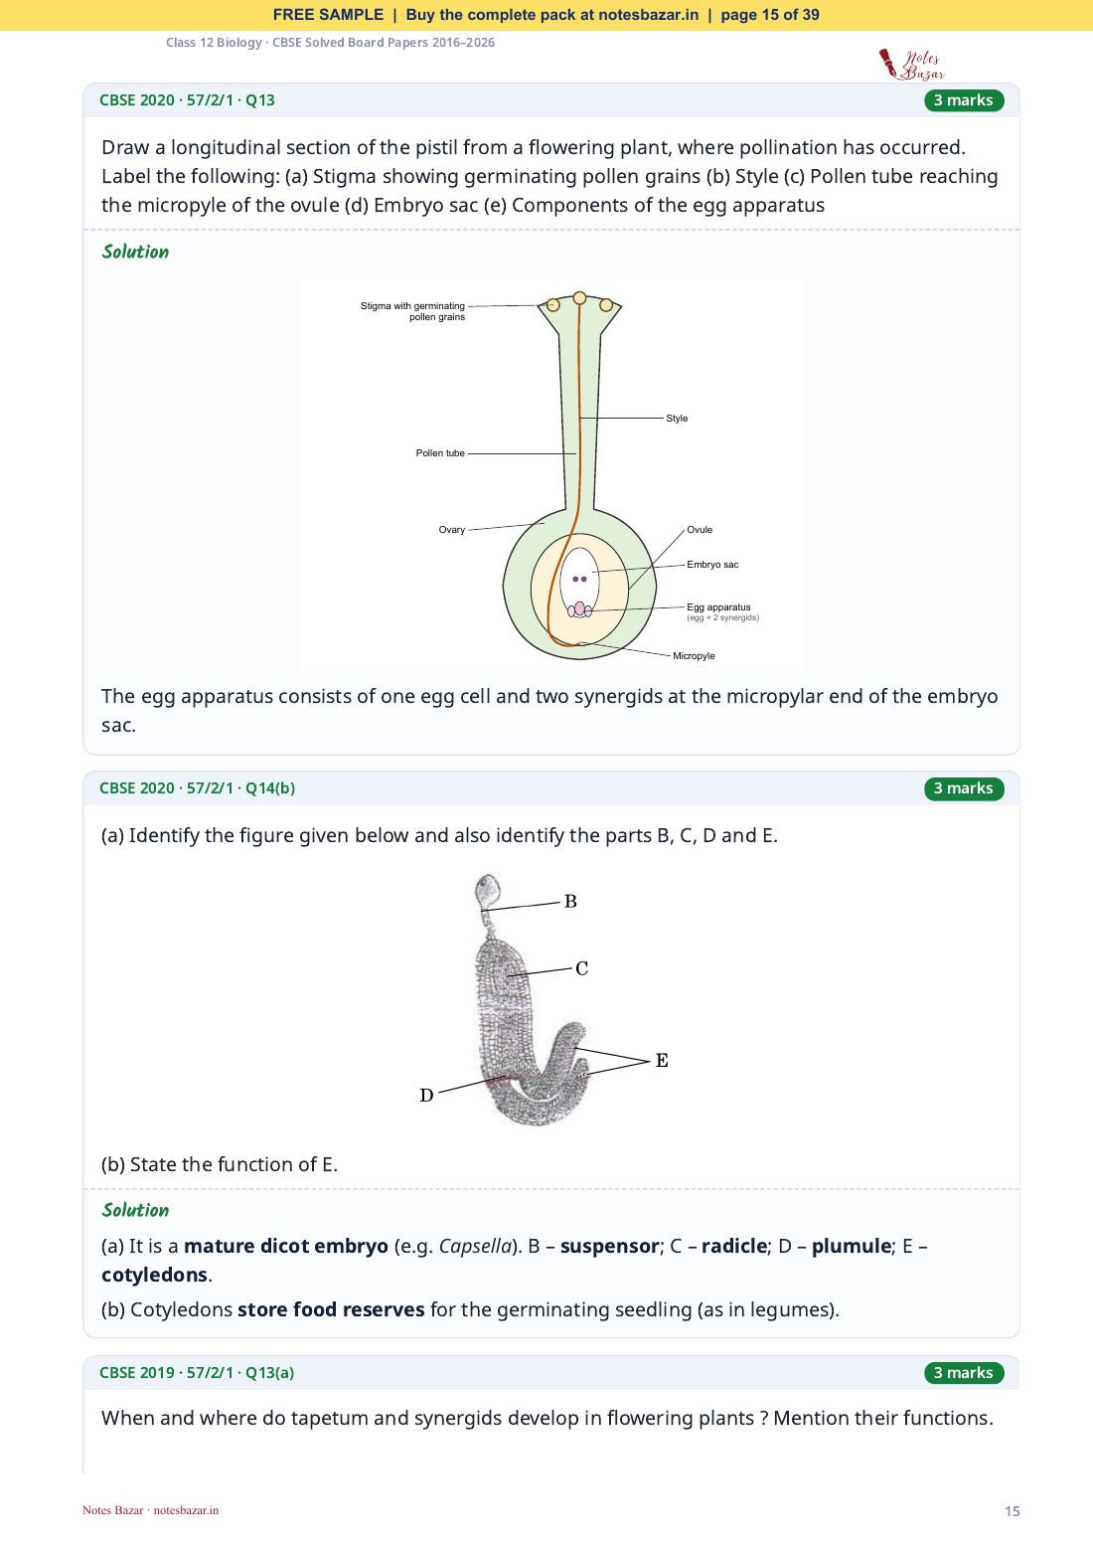Click the Micropyle label in diagram
Screen dimensions: 1093x1548
(694, 656)
